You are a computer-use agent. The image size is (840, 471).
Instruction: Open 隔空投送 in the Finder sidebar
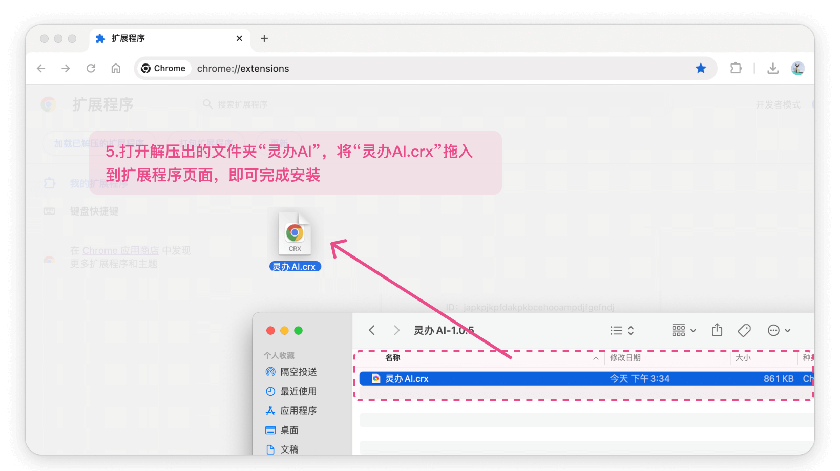click(291, 372)
